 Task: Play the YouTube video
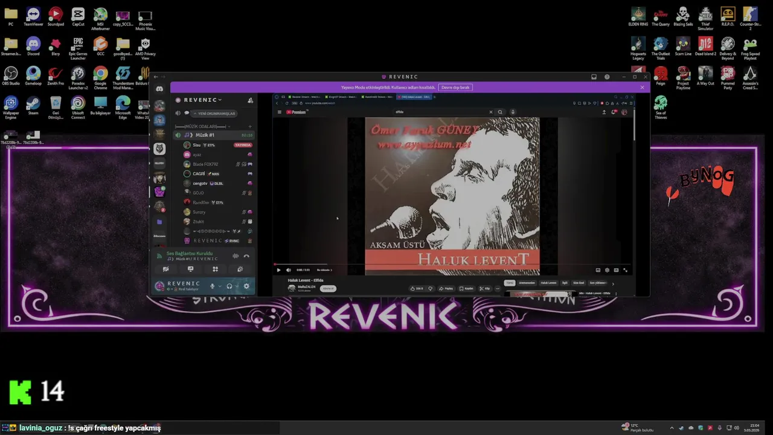[278, 270]
